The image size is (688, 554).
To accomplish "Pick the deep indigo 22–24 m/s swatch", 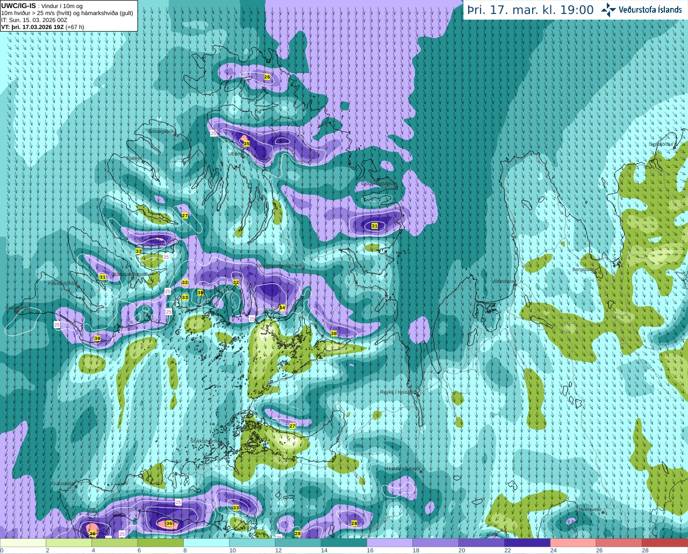I will [528, 543].
